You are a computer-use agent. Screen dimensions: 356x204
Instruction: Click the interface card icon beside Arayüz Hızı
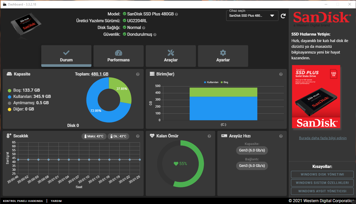tap(224, 136)
